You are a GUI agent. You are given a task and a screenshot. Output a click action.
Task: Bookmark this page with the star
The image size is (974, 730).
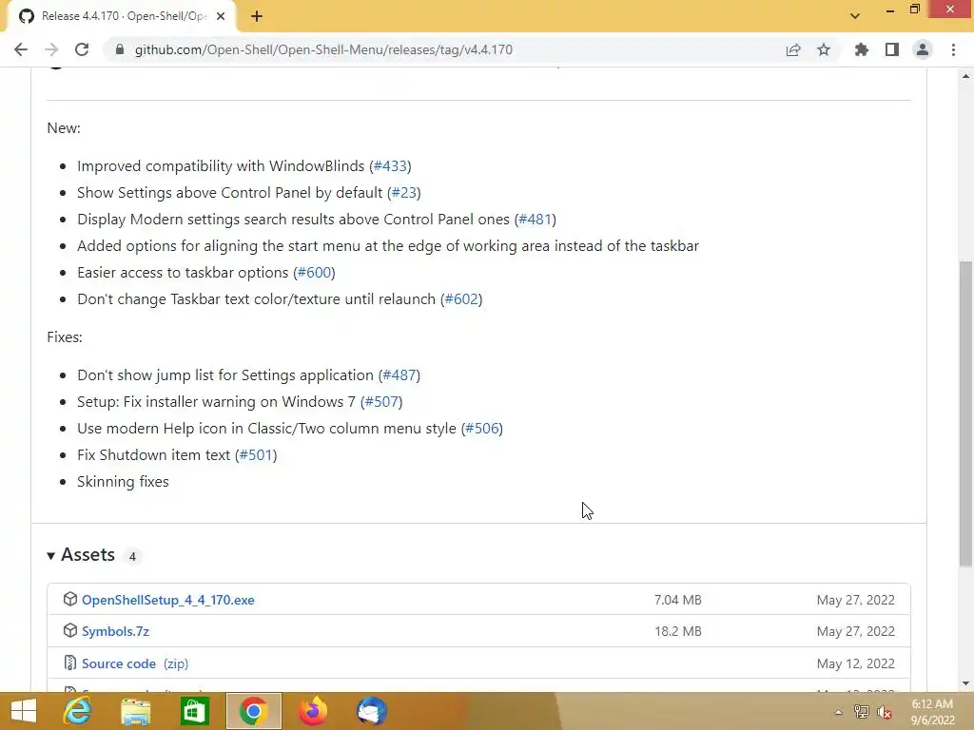pos(824,49)
